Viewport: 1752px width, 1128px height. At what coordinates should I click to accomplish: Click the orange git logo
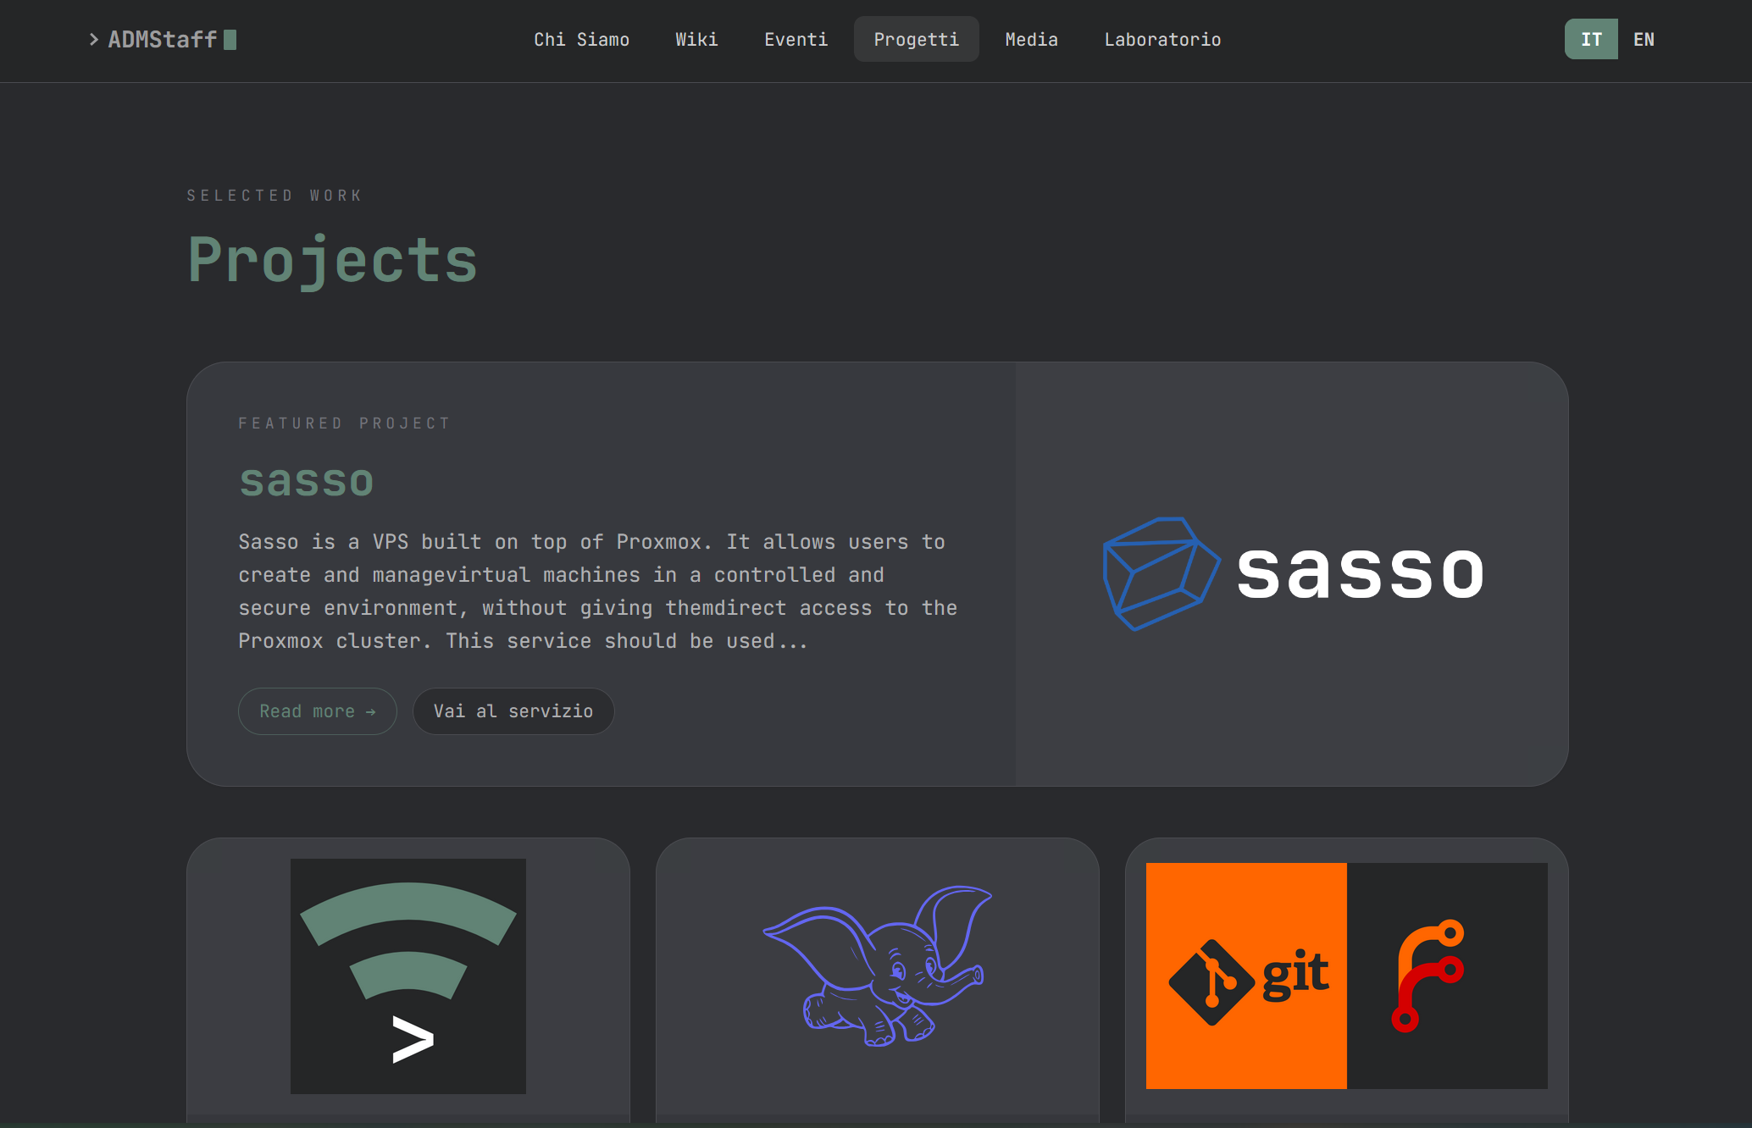(x=1246, y=976)
